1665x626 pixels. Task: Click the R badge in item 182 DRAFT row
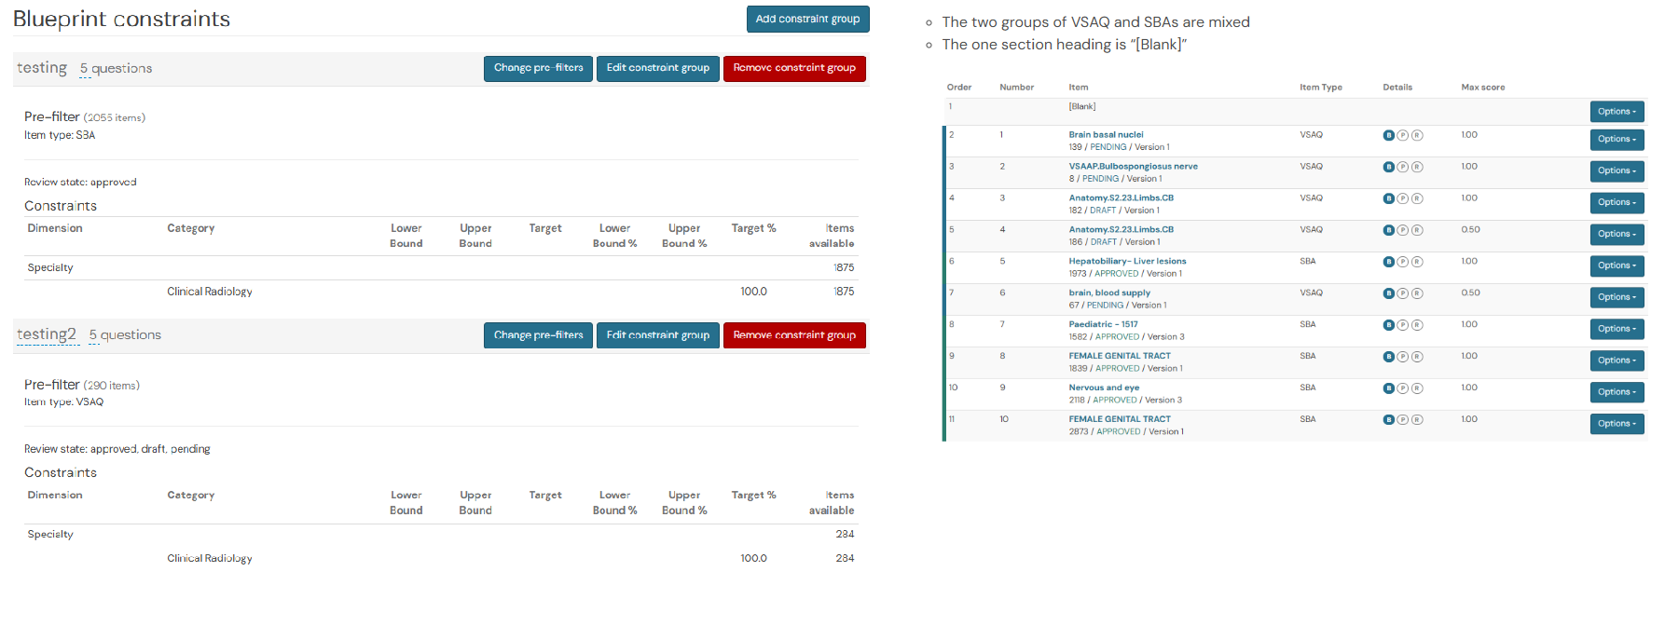point(1417,198)
